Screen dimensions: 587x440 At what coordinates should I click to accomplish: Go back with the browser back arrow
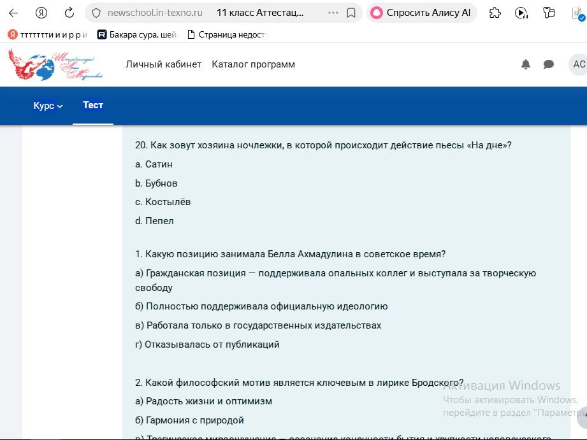(x=13, y=13)
